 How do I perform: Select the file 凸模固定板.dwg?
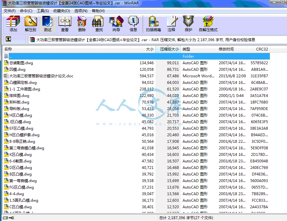point(23,83)
